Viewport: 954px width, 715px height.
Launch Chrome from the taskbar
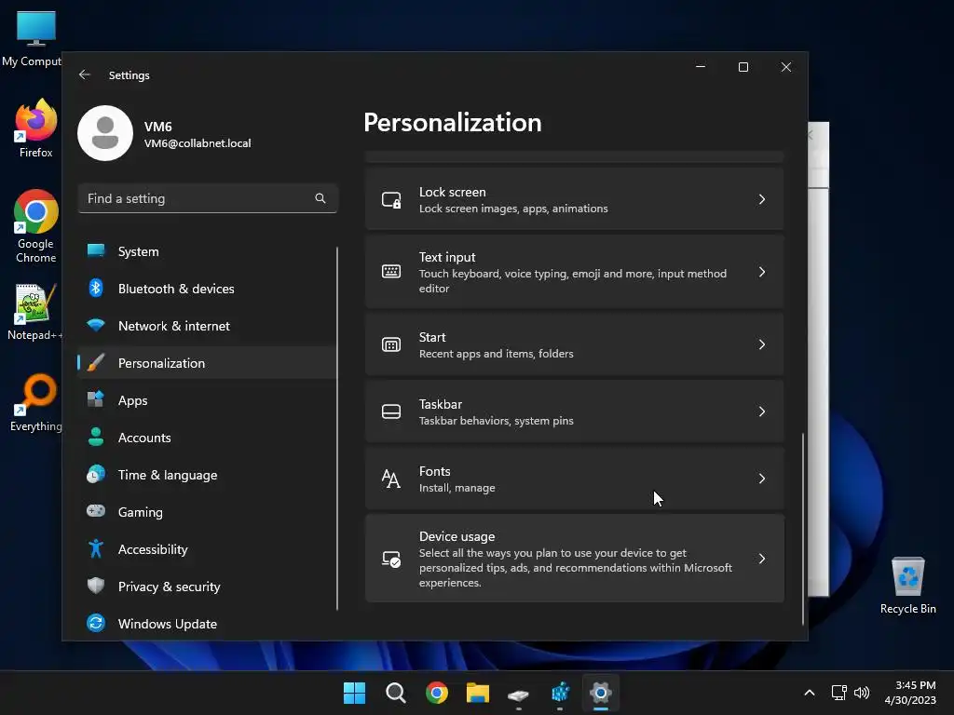(x=437, y=693)
